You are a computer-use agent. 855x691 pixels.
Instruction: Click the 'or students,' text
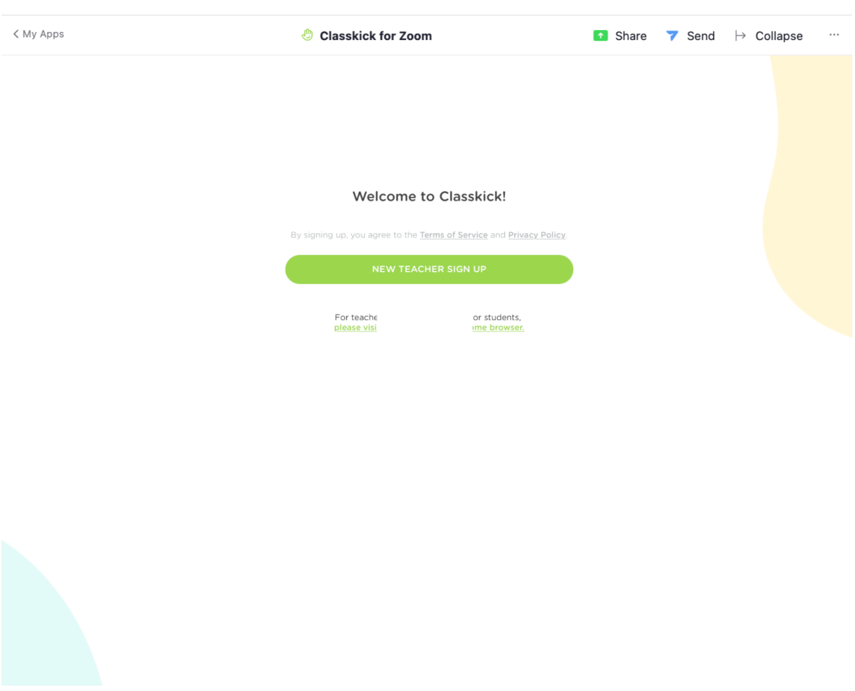pos(497,317)
